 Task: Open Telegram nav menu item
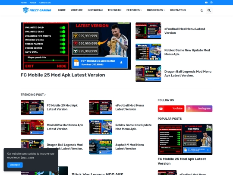[114, 10]
